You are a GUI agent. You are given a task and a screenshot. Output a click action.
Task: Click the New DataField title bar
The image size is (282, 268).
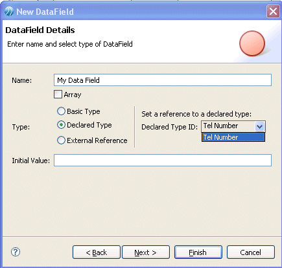(138, 12)
